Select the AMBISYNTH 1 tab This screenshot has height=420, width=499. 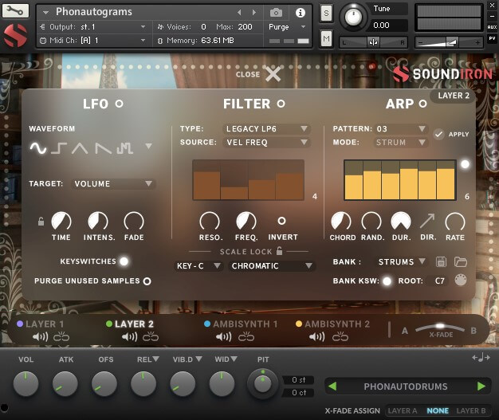point(241,324)
